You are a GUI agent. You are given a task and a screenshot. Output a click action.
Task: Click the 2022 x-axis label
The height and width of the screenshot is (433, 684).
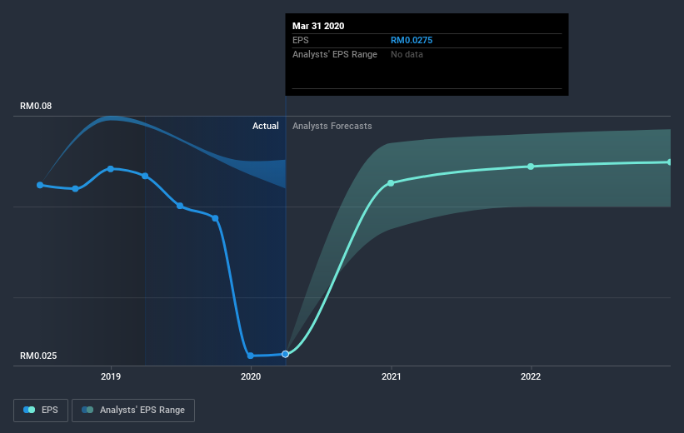(x=531, y=376)
